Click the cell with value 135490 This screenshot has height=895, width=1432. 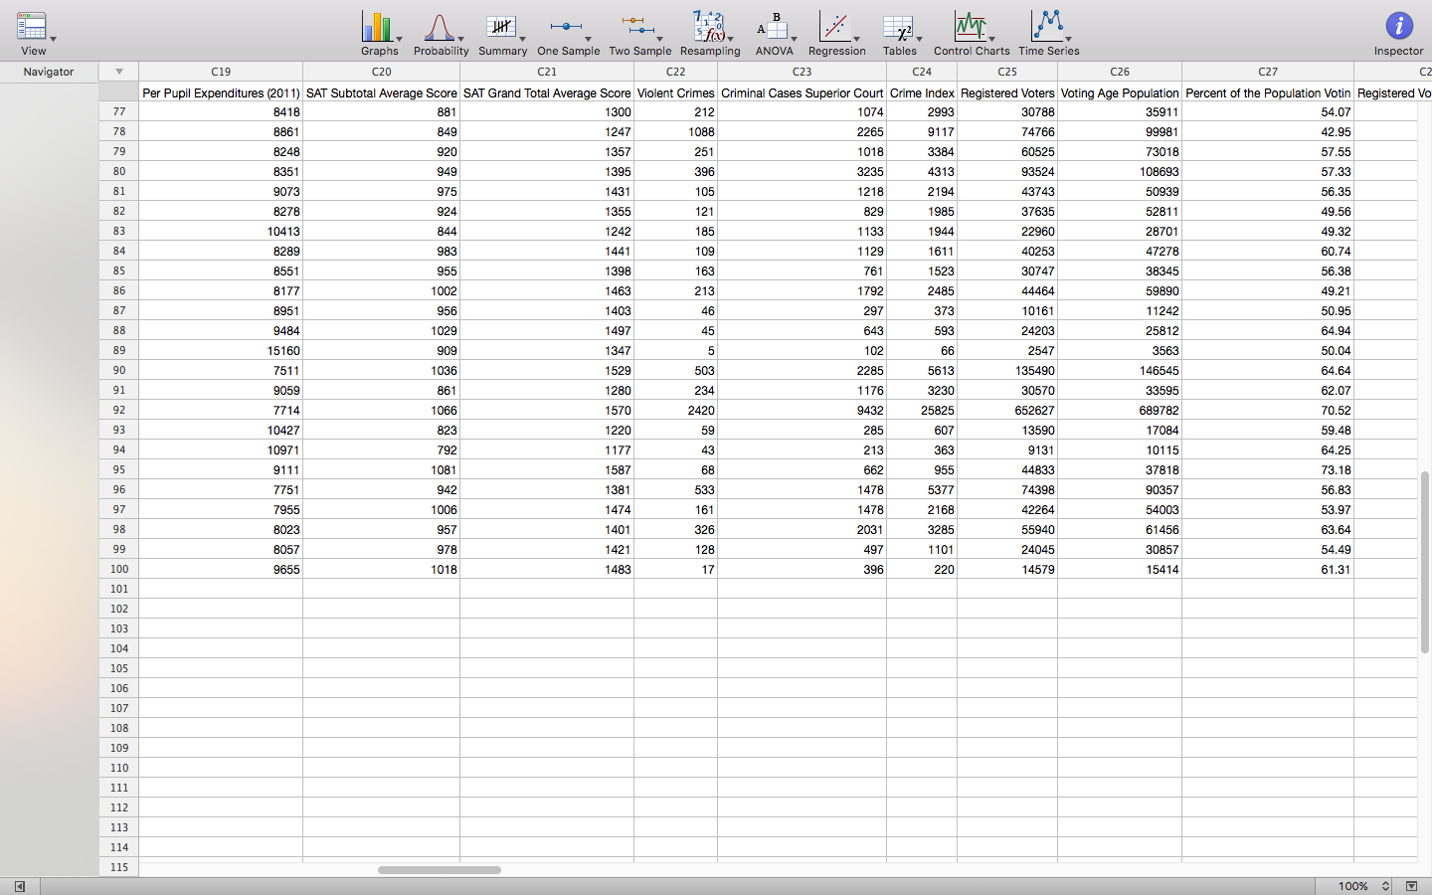[1007, 370]
